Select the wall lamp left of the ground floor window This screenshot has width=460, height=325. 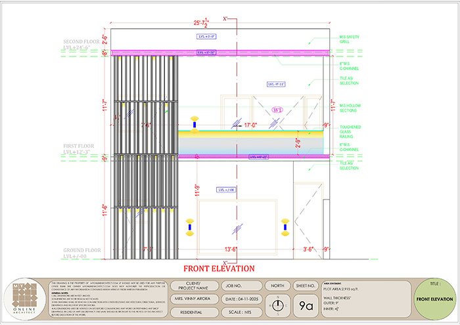pos(190,227)
